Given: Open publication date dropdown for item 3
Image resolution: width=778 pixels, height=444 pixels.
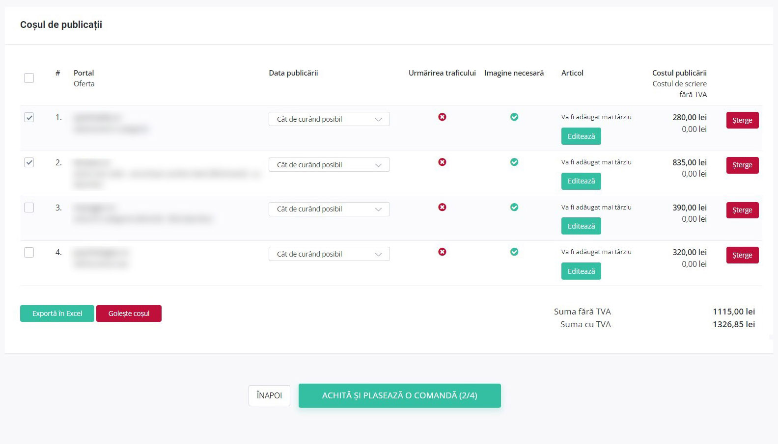Looking at the screenshot, I should click(x=329, y=209).
